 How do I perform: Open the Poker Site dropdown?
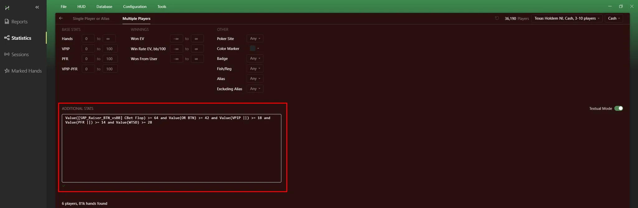tap(255, 38)
